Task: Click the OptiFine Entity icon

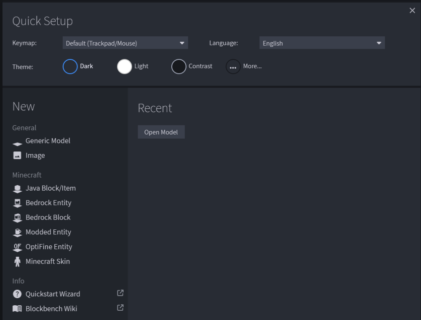Action: (17, 247)
